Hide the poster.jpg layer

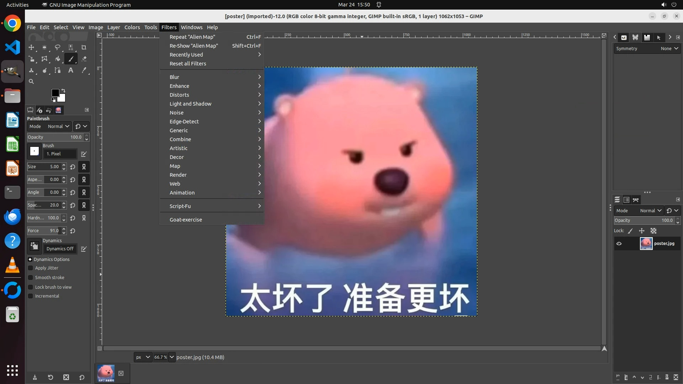(x=619, y=244)
